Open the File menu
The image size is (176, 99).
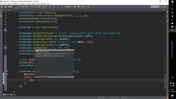pyautogui.click(x=2, y=4)
